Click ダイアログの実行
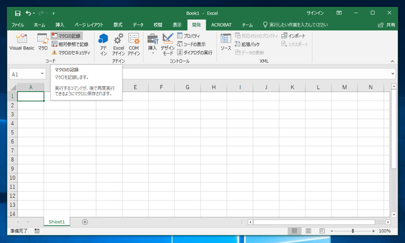 click(x=195, y=53)
